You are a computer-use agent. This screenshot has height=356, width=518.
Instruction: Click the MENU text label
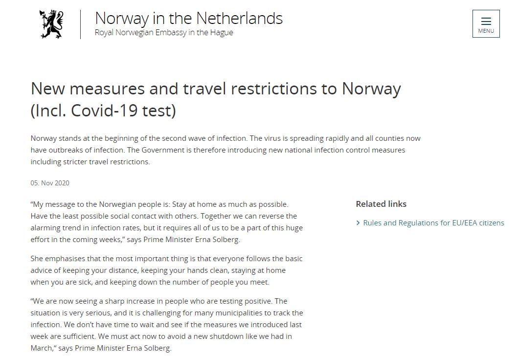(486, 31)
